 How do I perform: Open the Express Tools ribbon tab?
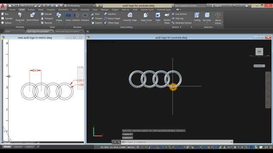point(147,10)
